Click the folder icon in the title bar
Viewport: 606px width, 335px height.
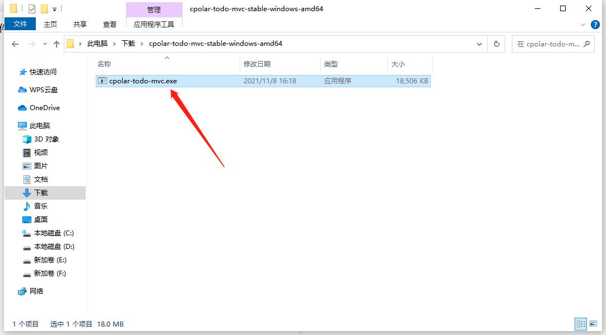click(14, 8)
